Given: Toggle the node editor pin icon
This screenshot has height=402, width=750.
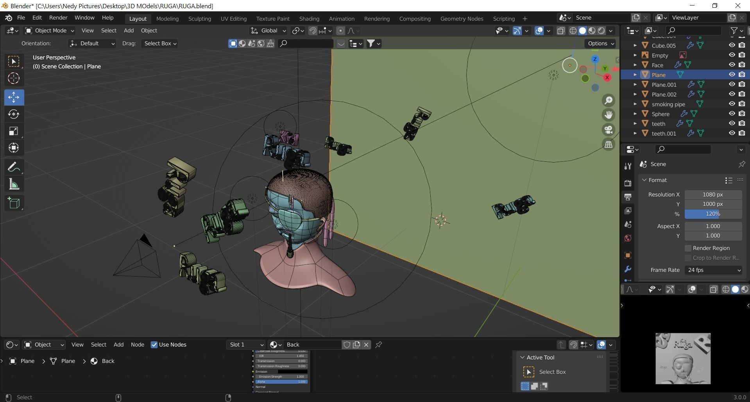Looking at the screenshot, I should click(x=378, y=345).
